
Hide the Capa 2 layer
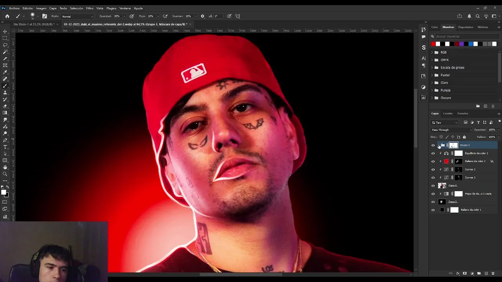(433, 202)
